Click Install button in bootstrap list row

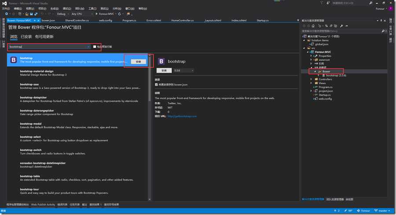pos(138,61)
